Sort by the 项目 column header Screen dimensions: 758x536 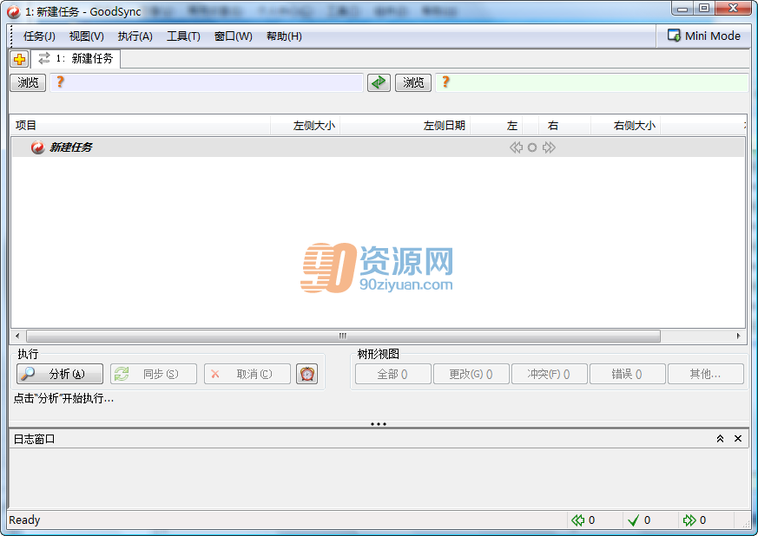coord(140,126)
